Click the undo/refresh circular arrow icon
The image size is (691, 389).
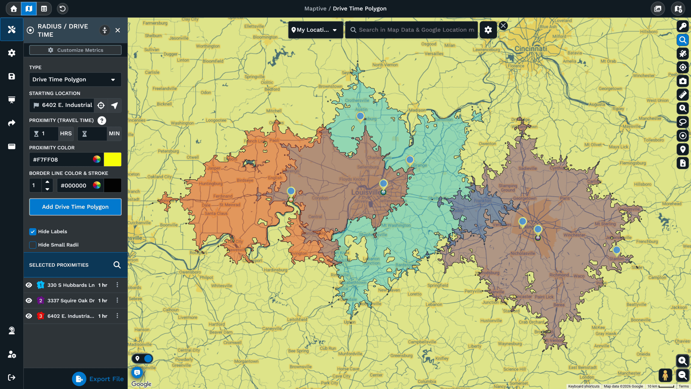point(62,9)
